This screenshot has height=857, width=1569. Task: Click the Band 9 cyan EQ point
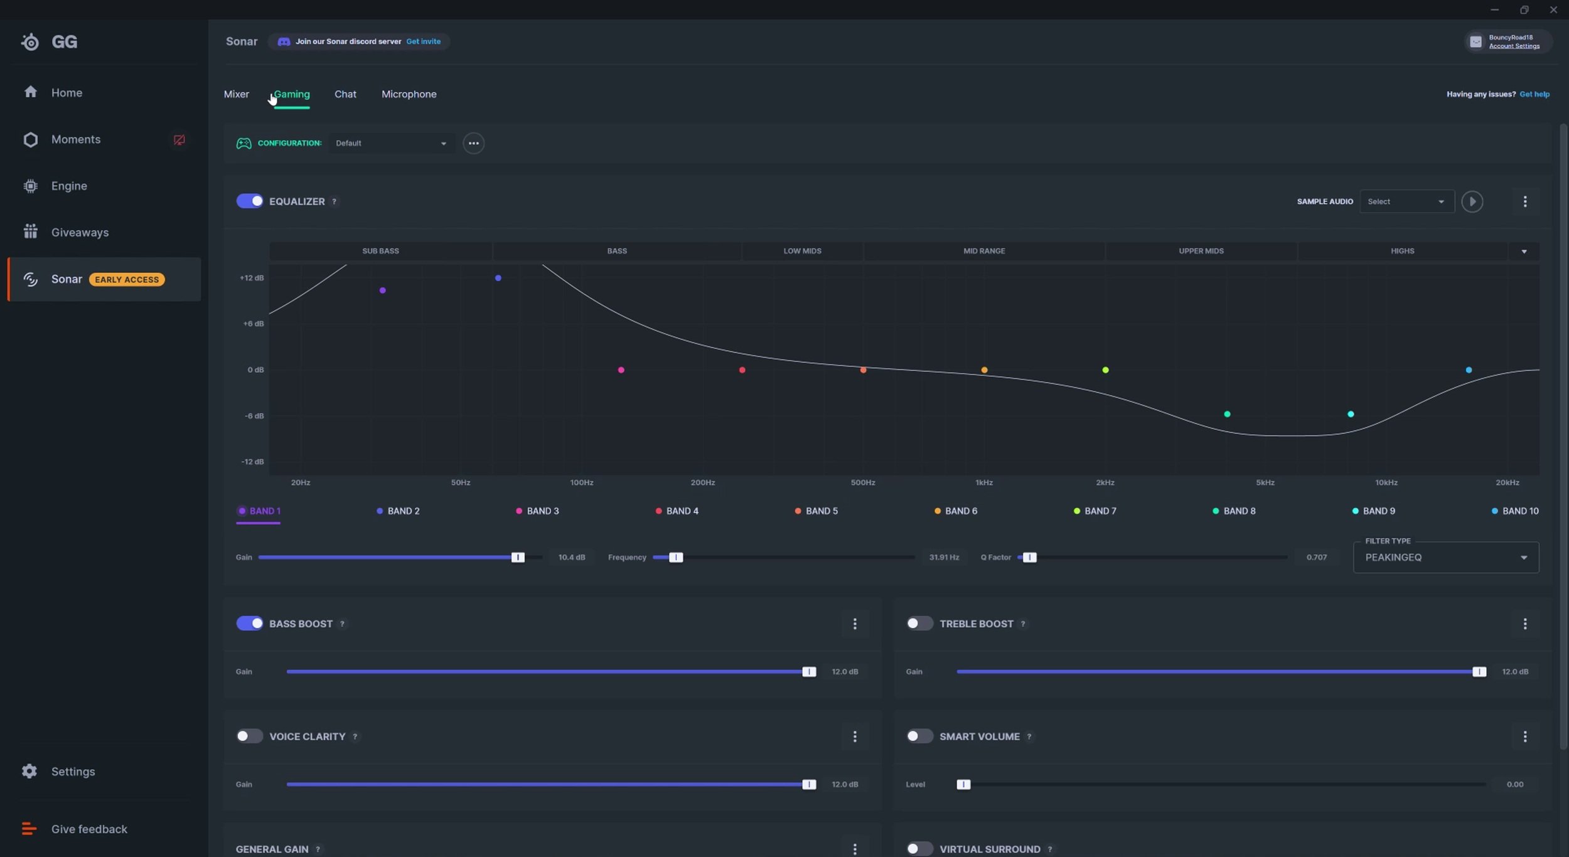click(x=1351, y=414)
